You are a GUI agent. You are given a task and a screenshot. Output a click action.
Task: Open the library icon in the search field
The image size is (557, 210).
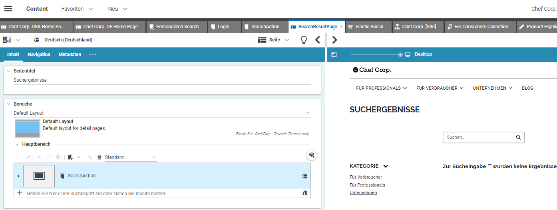pos(305,193)
